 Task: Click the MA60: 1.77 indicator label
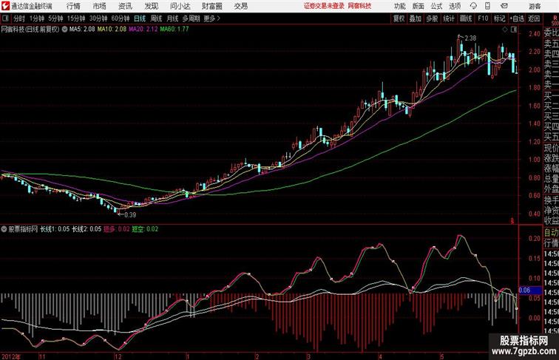point(175,30)
